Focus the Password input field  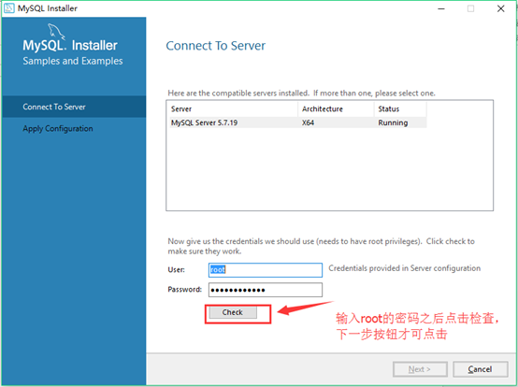(x=266, y=290)
